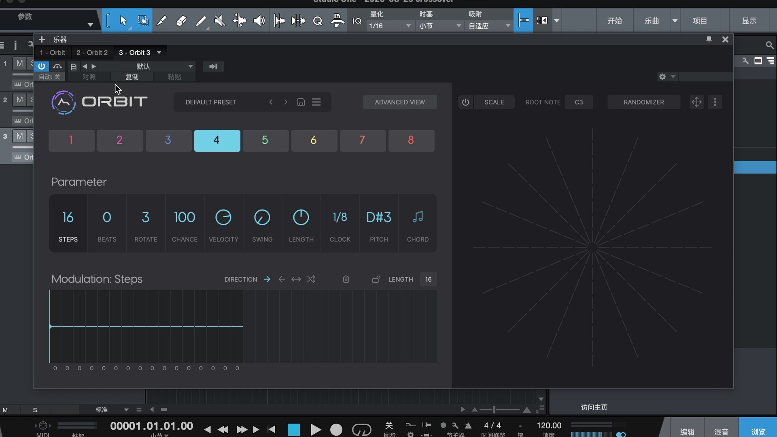Open the 项目 page
The width and height of the screenshot is (777, 437).
tap(700, 21)
